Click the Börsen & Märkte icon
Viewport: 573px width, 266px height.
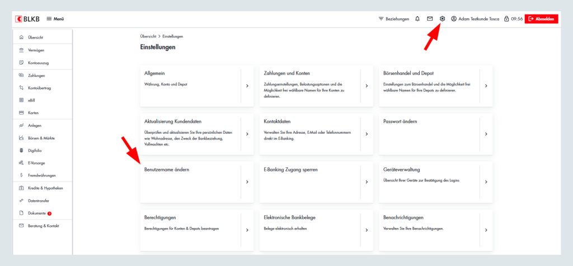coord(21,138)
